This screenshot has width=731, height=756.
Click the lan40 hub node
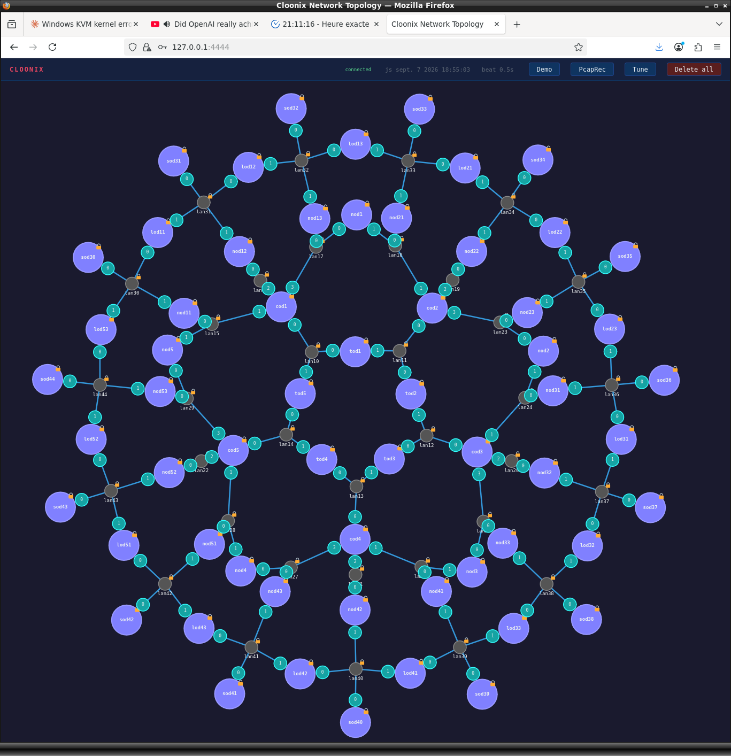(x=356, y=669)
